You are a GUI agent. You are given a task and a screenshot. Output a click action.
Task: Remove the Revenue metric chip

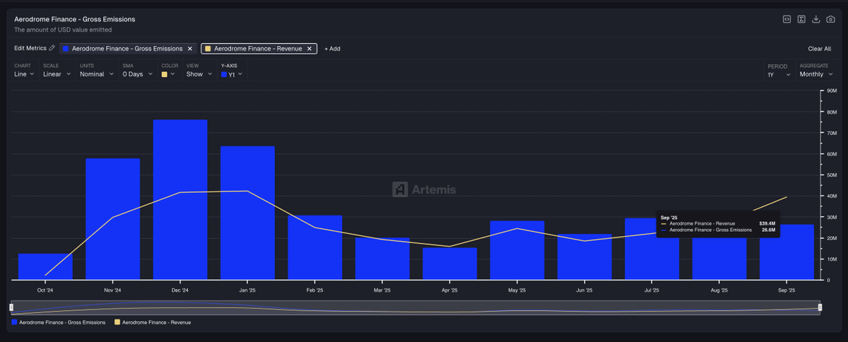[x=310, y=49]
